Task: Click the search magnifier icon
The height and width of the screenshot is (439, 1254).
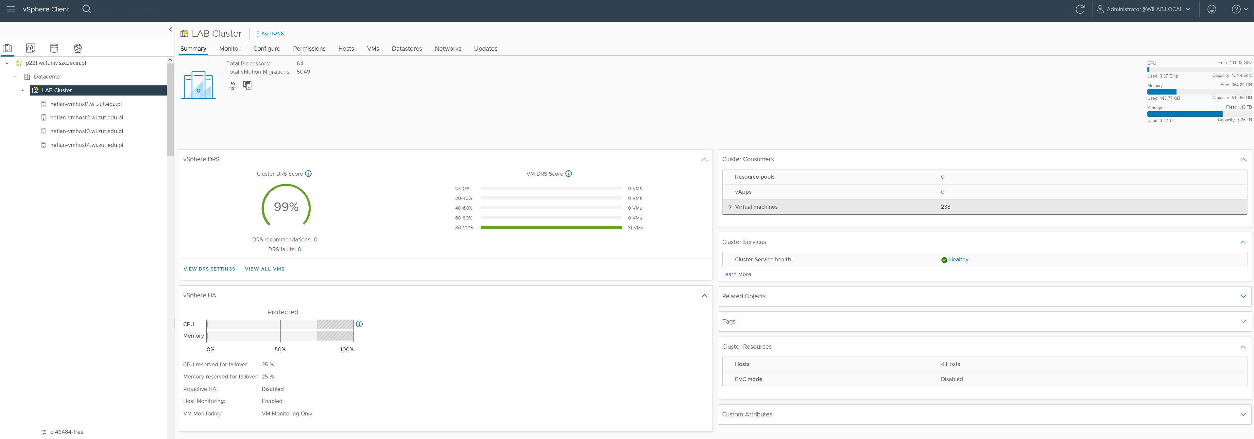Action: tap(87, 9)
